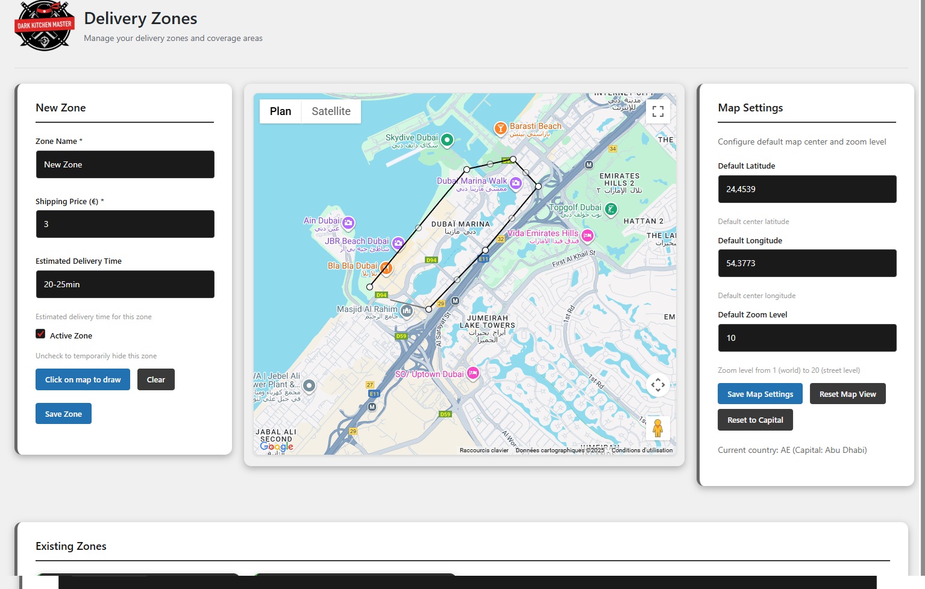
Task: Click the 'DUBAI MARINA' map label
Action: pyautogui.click(x=460, y=224)
